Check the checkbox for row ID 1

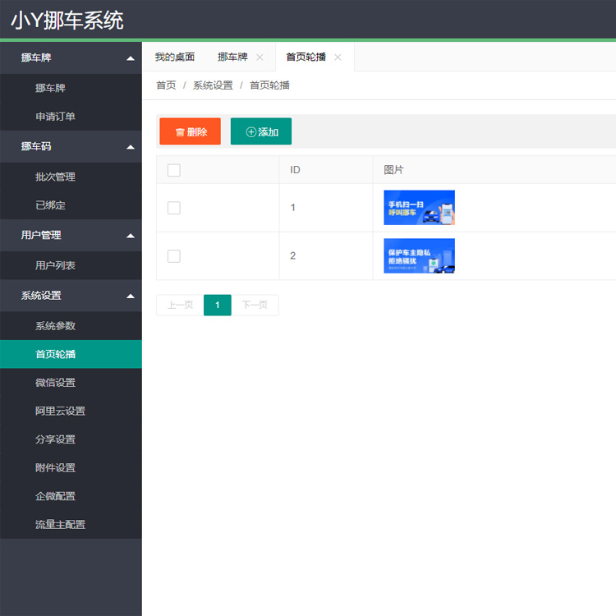173,208
